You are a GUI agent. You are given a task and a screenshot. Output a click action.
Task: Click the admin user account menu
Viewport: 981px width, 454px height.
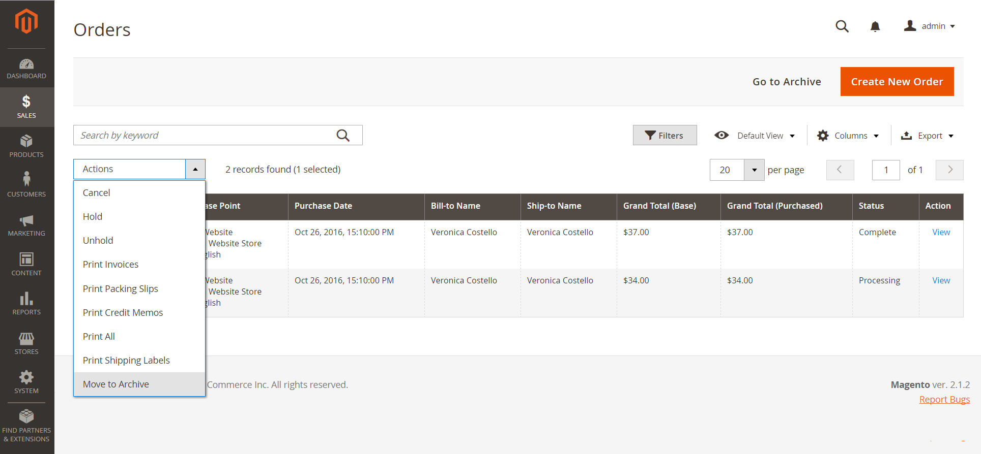[x=930, y=26]
